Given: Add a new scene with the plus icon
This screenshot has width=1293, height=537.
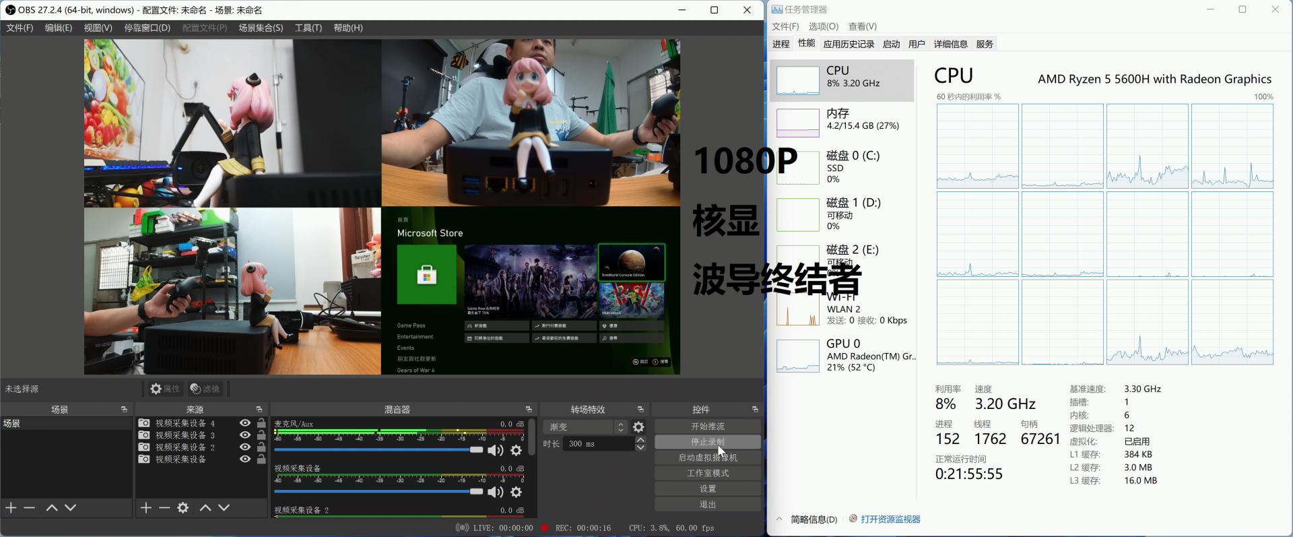Looking at the screenshot, I should pyautogui.click(x=11, y=507).
